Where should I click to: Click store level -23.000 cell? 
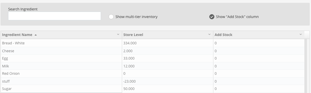click(x=167, y=81)
